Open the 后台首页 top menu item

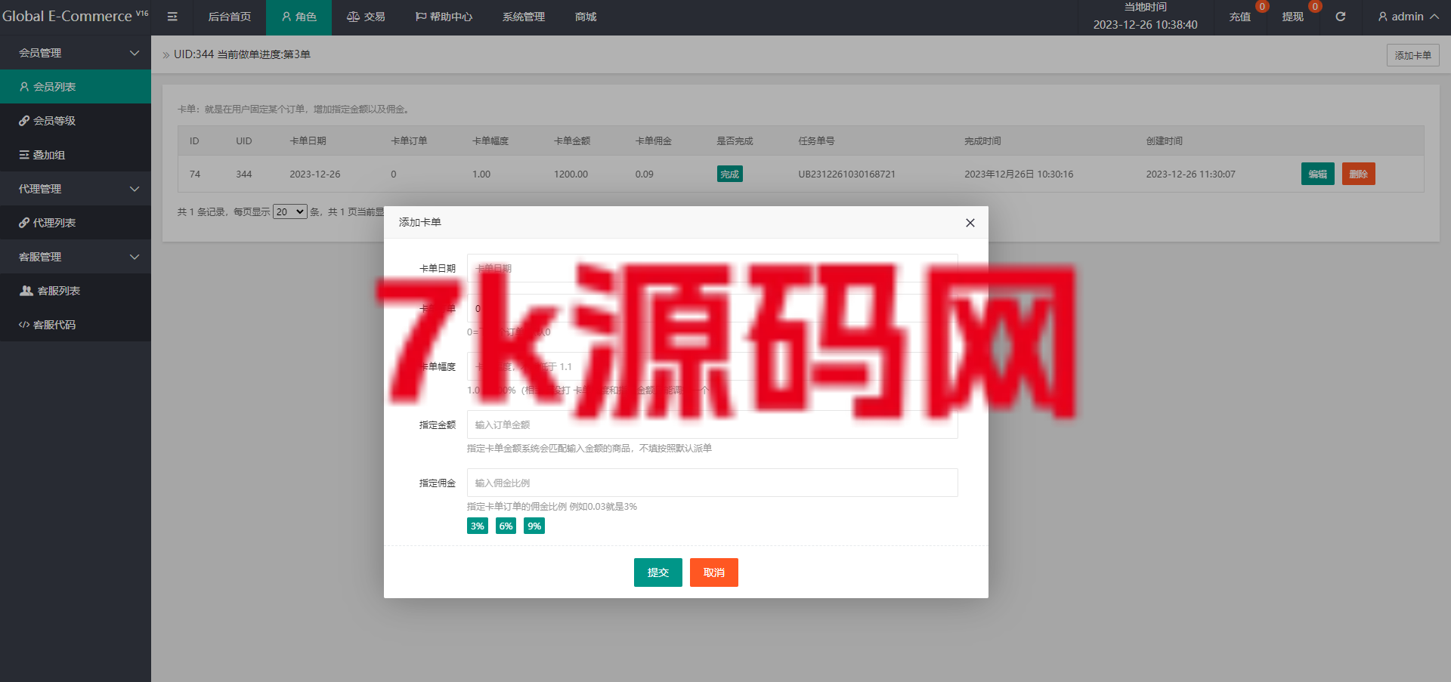click(x=229, y=17)
